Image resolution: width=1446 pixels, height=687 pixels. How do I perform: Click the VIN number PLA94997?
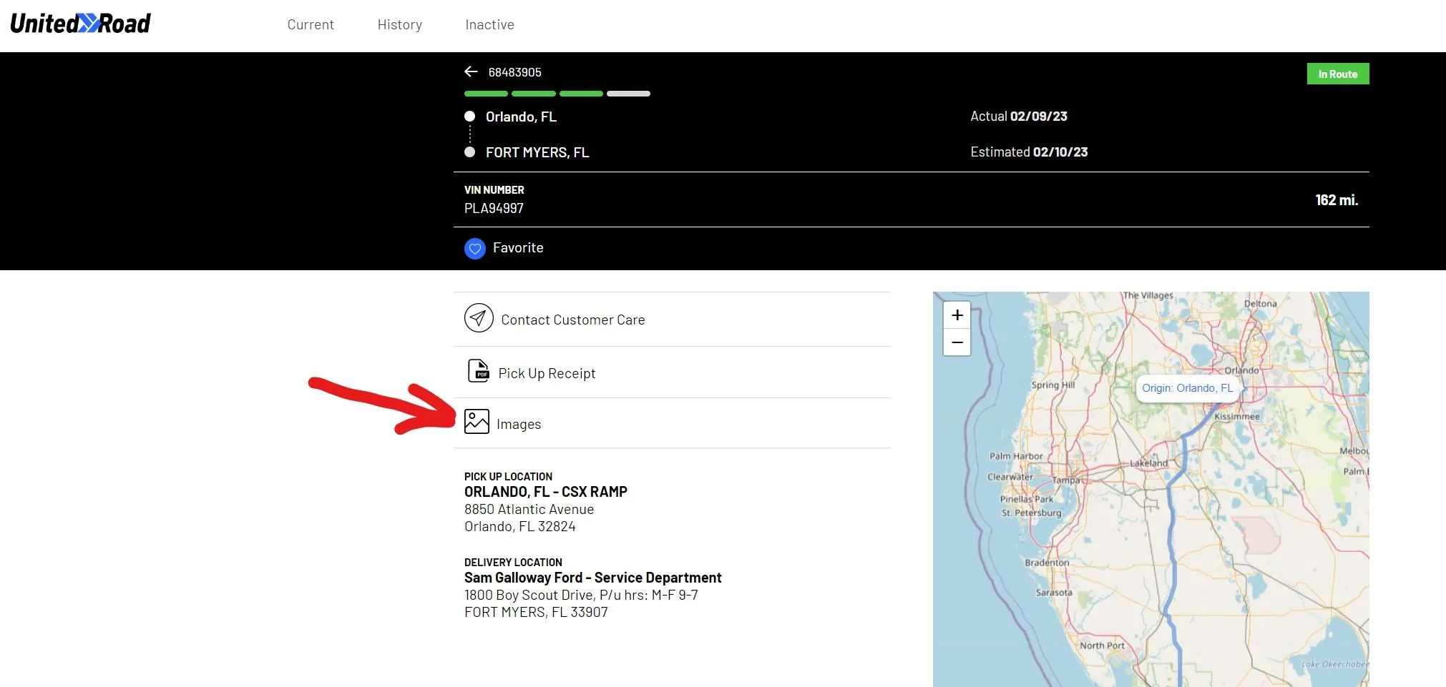click(x=494, y=208)
